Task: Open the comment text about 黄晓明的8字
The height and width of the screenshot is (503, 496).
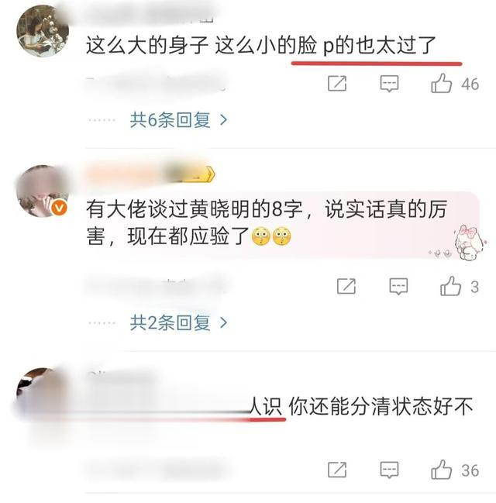Action: 267,223
